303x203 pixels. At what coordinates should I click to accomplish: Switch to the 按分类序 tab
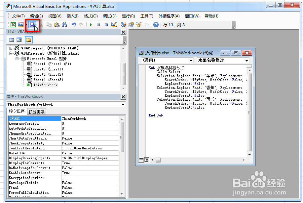tap(37, 112)
